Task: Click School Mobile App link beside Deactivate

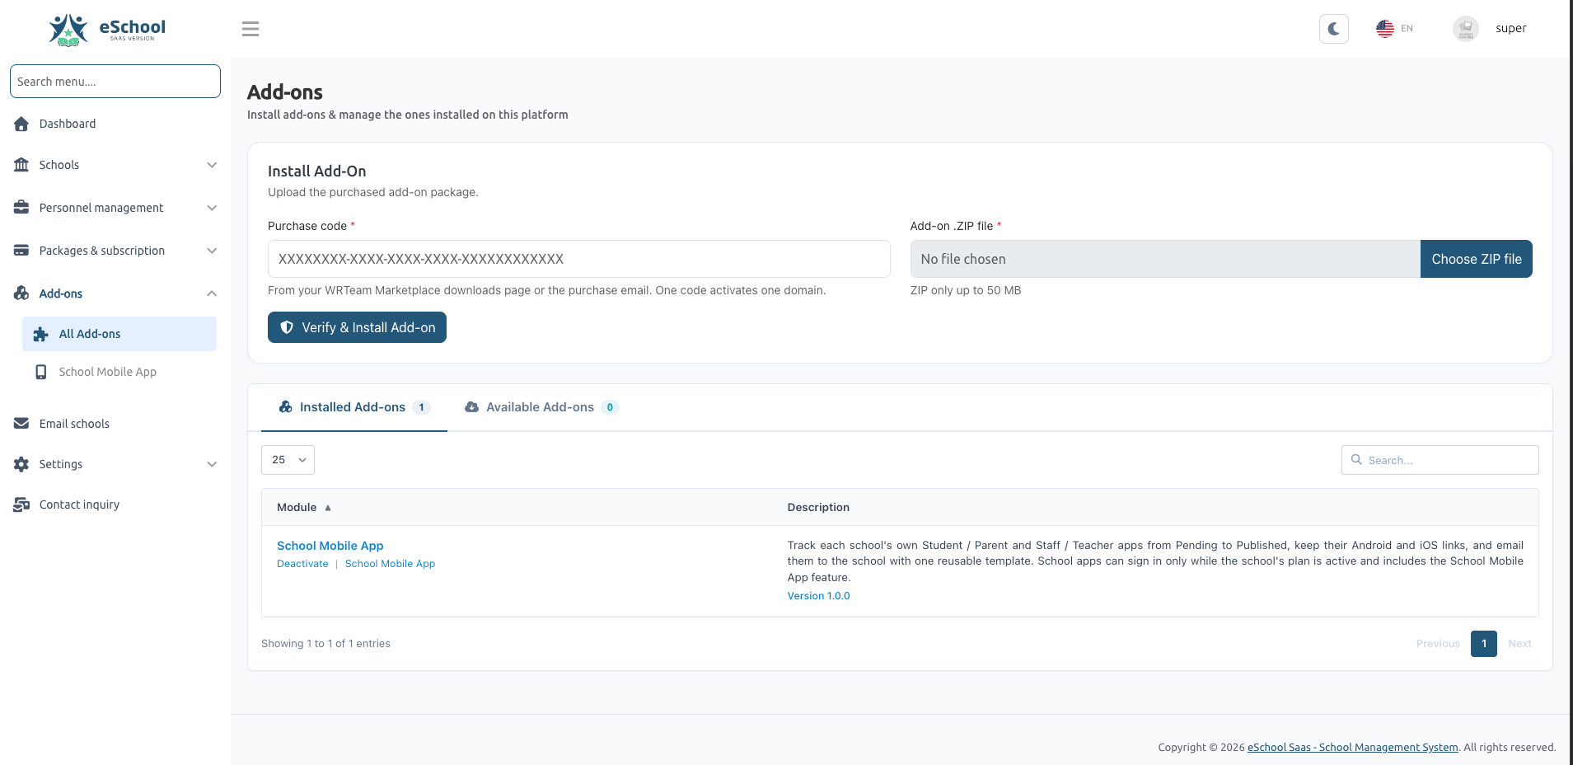Action: pos(390,564)
